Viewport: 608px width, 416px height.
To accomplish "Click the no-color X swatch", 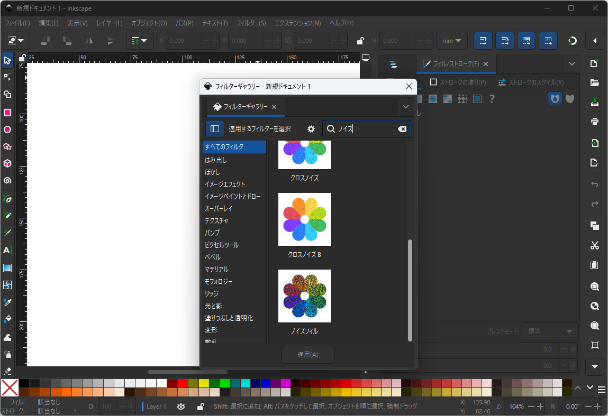I will pyautogui.click(x=10, y=388).
